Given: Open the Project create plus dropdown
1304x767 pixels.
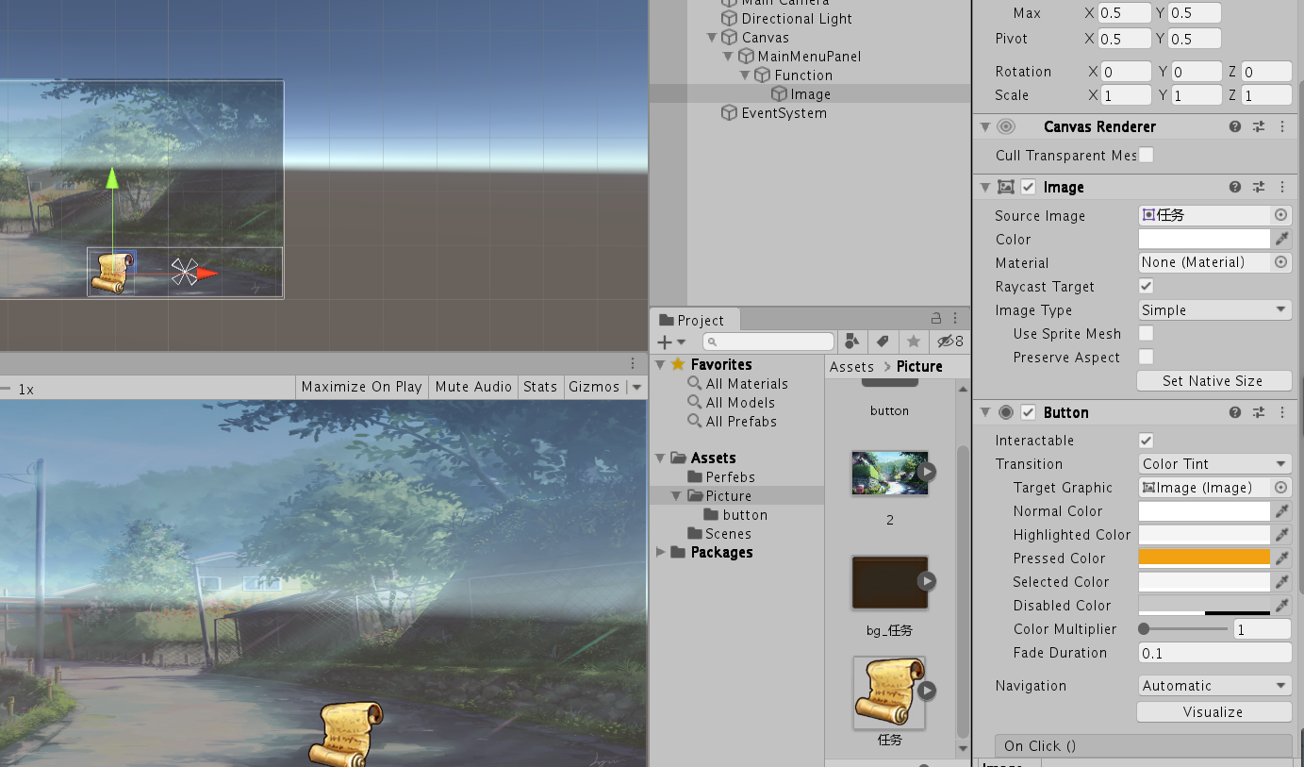Looking at the screenshot, I should [669, 342].
